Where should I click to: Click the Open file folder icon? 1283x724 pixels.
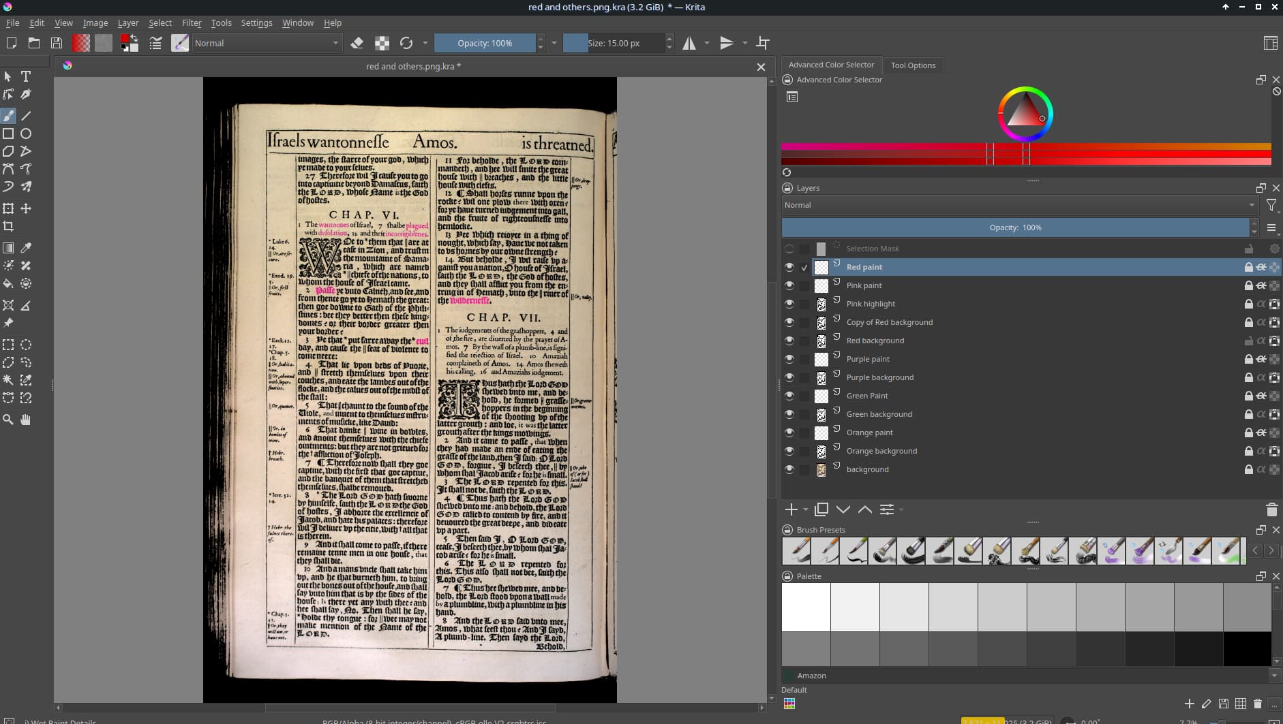click(34, 43)
